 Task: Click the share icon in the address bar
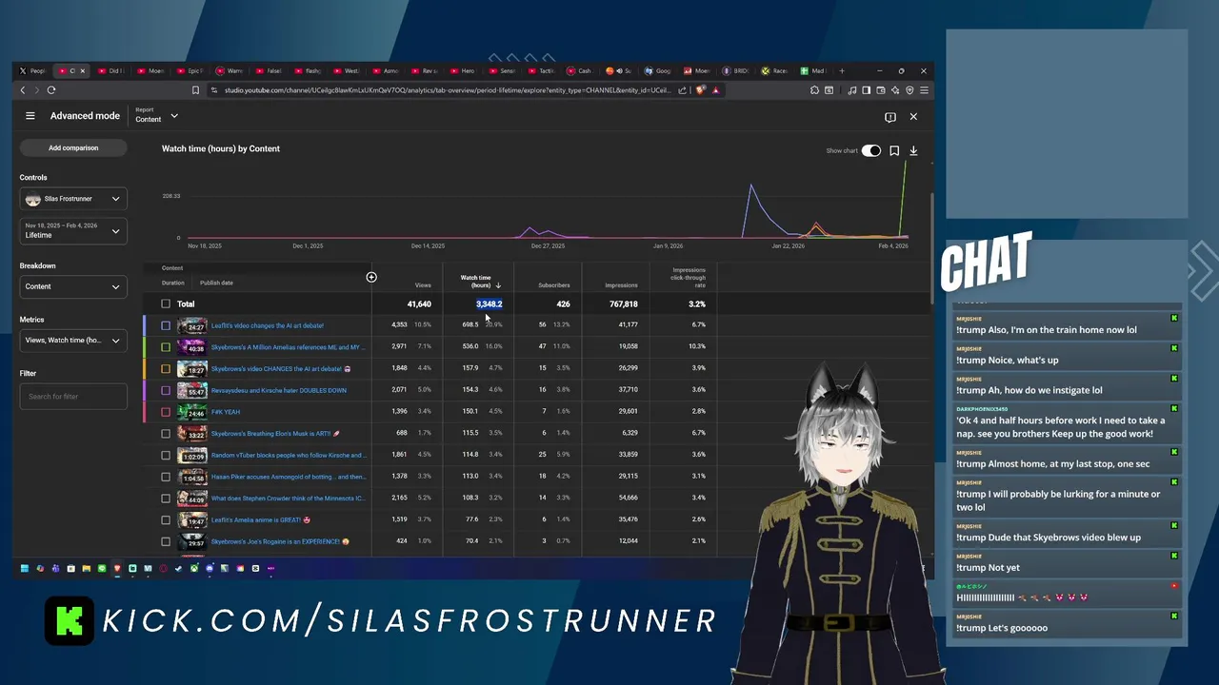(x=682, y=90)
